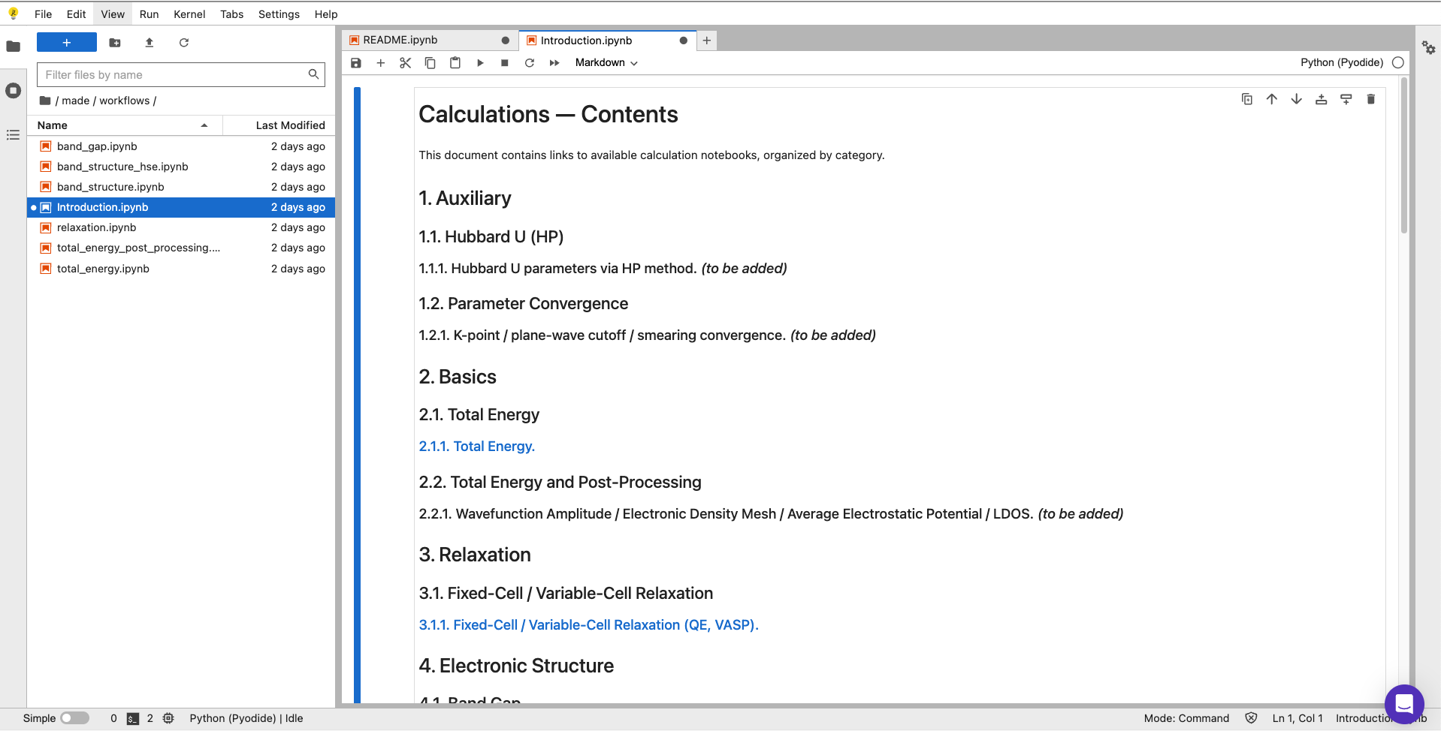Open the Running Terminals and Kernels panel

click(x=13, y=91)
